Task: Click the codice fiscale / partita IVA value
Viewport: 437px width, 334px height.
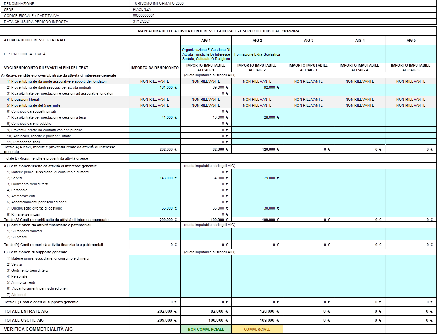Action: (x=144, y=15)
